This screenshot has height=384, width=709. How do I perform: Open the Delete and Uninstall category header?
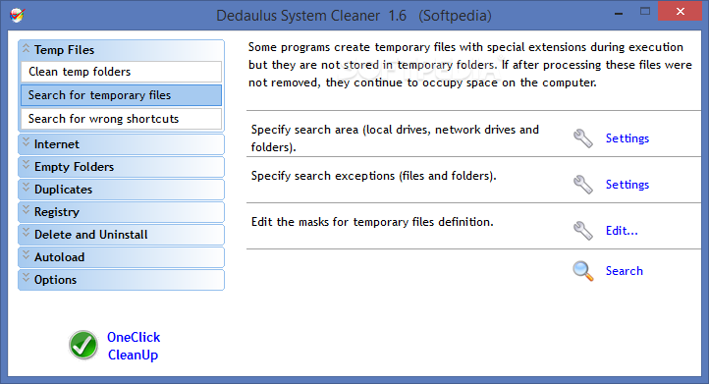click(x=121, y=235)
